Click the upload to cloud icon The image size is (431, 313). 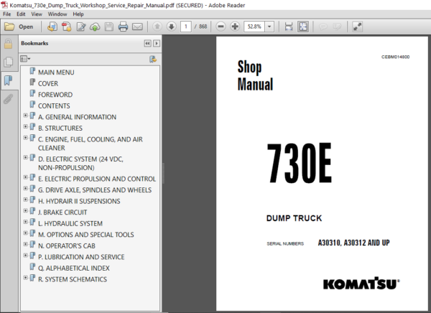click(95, 27)
